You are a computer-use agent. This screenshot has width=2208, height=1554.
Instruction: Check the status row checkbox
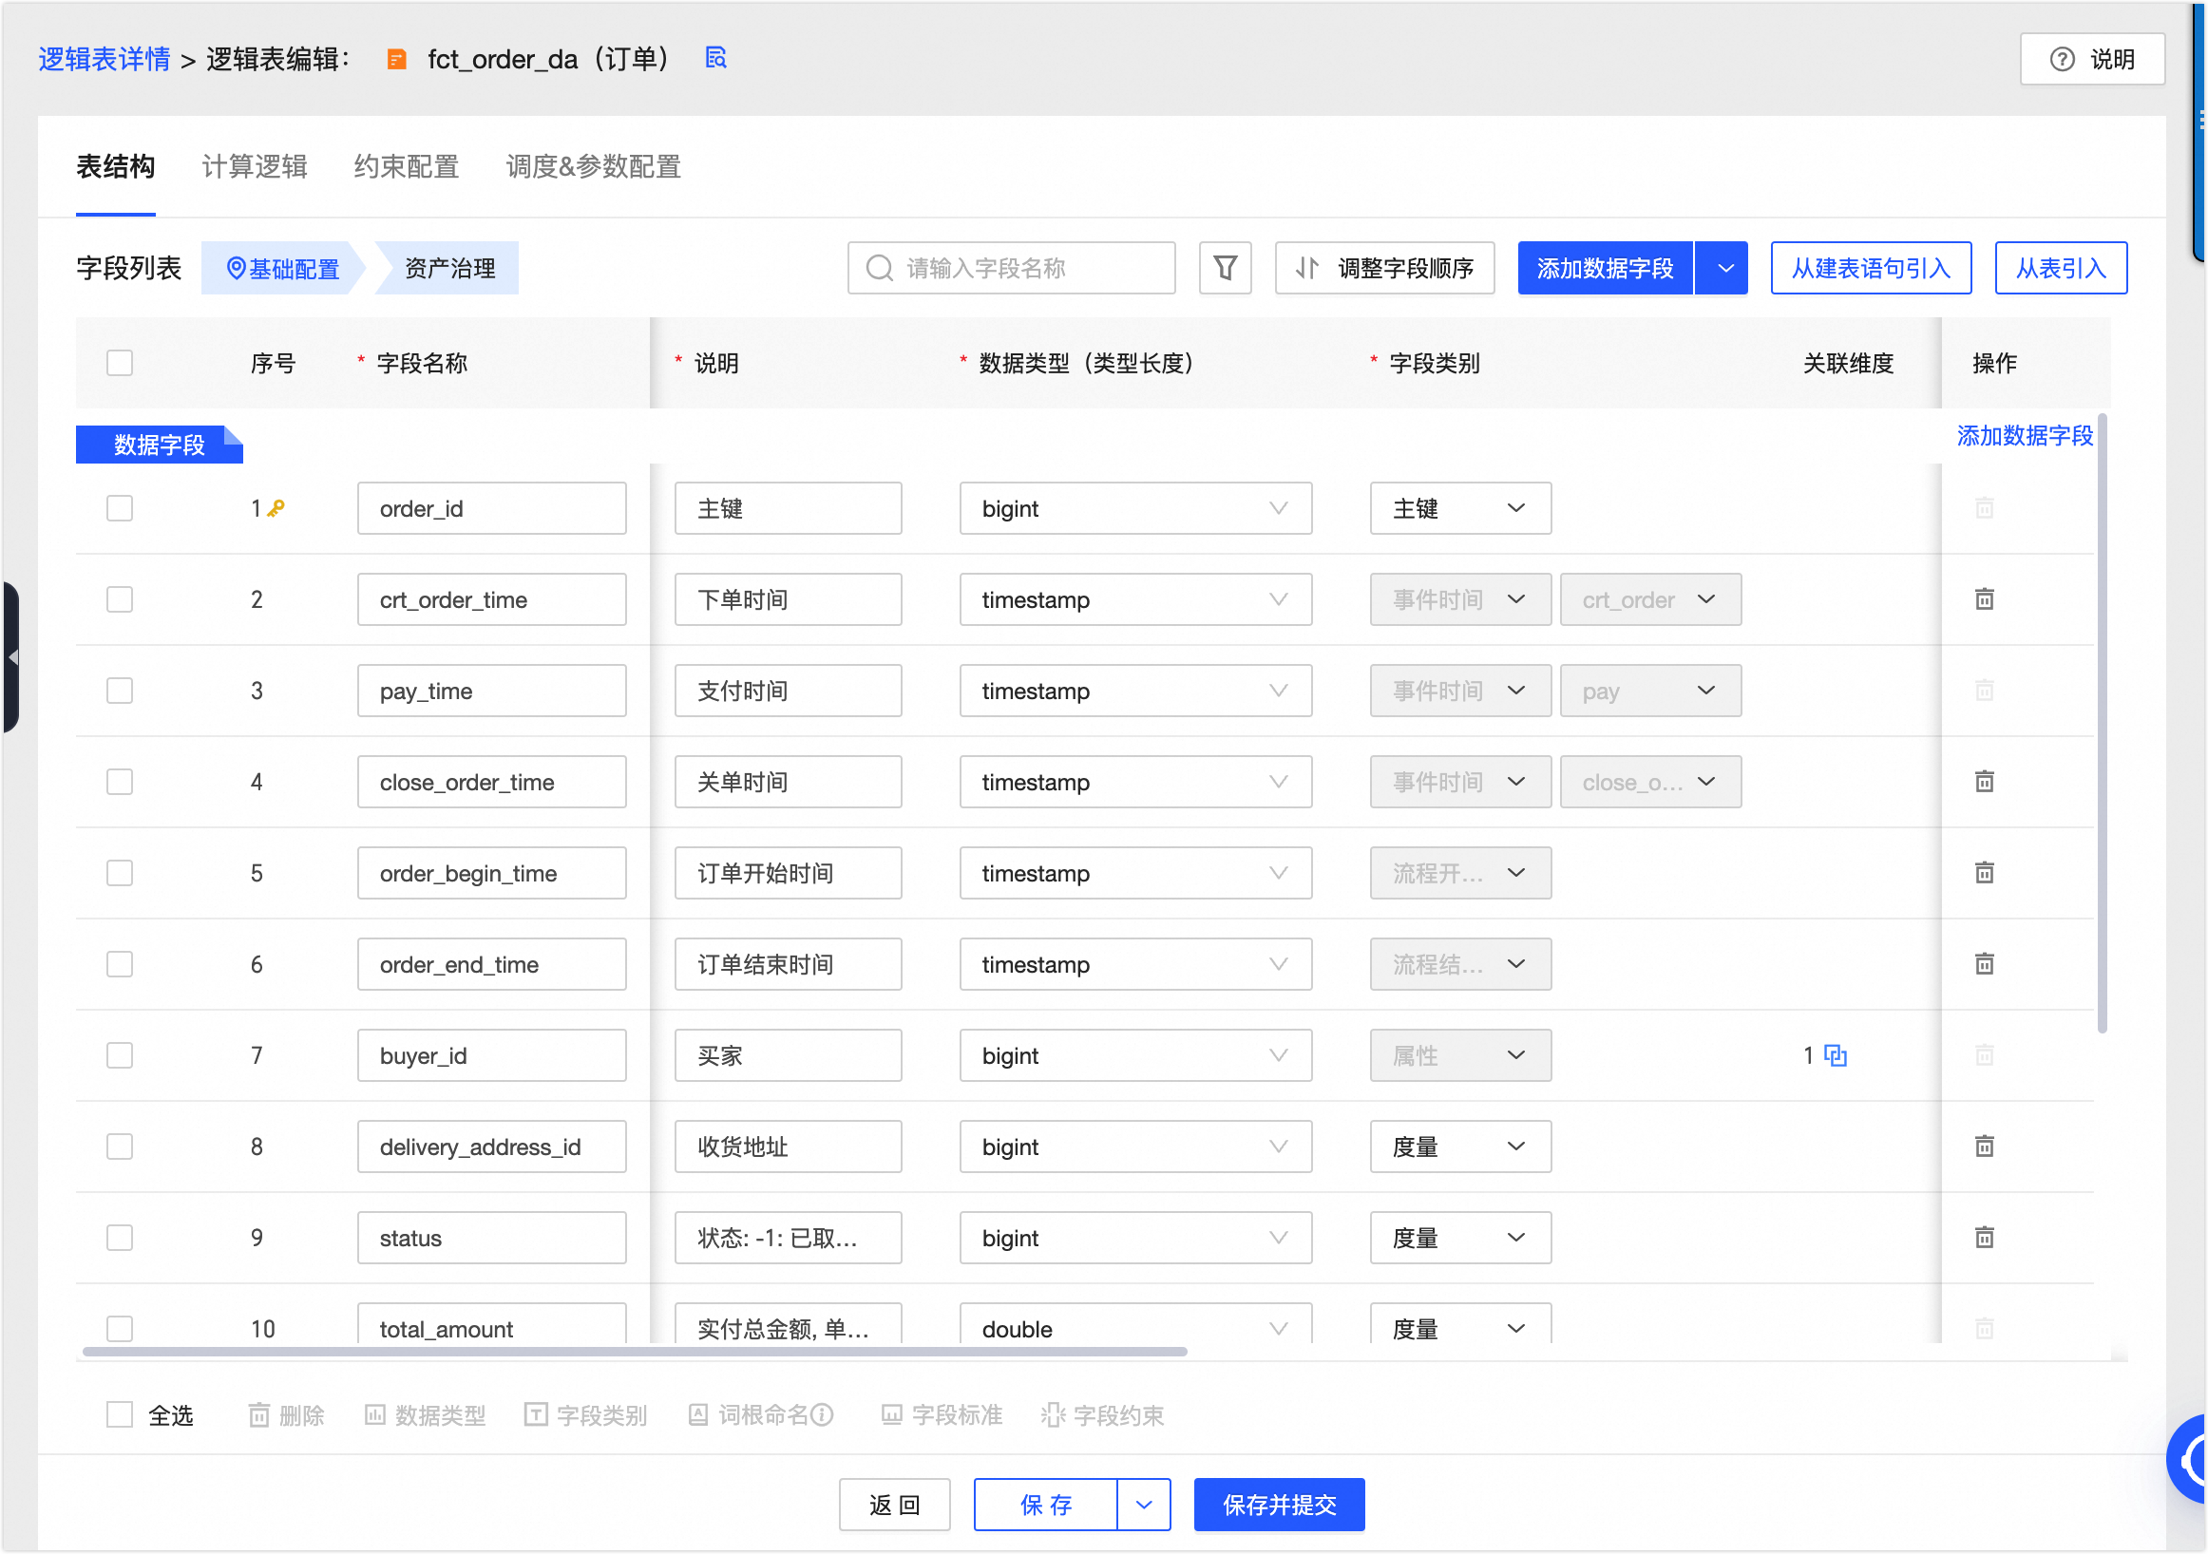[x=120, y=1238]
